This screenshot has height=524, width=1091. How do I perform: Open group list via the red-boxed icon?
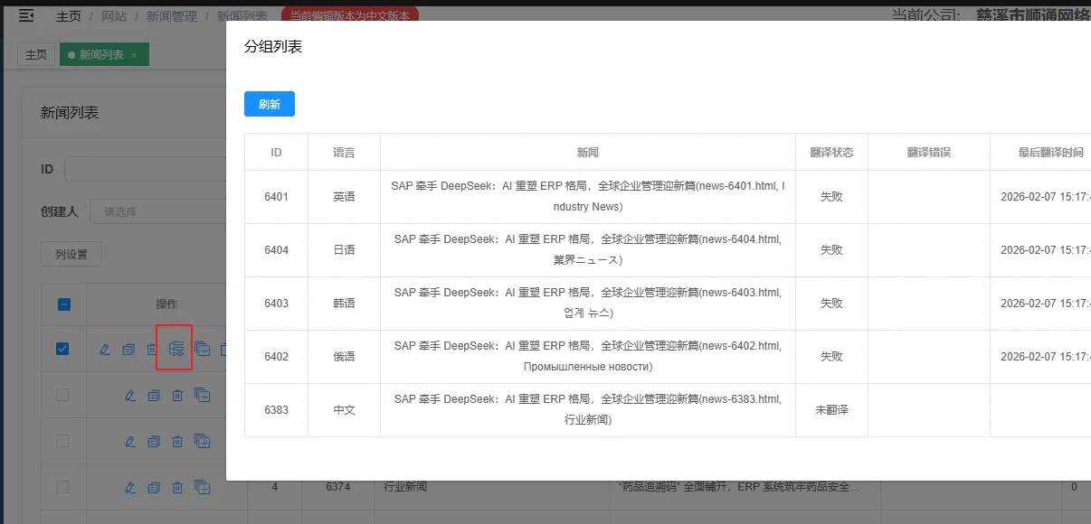click(176, 349)
